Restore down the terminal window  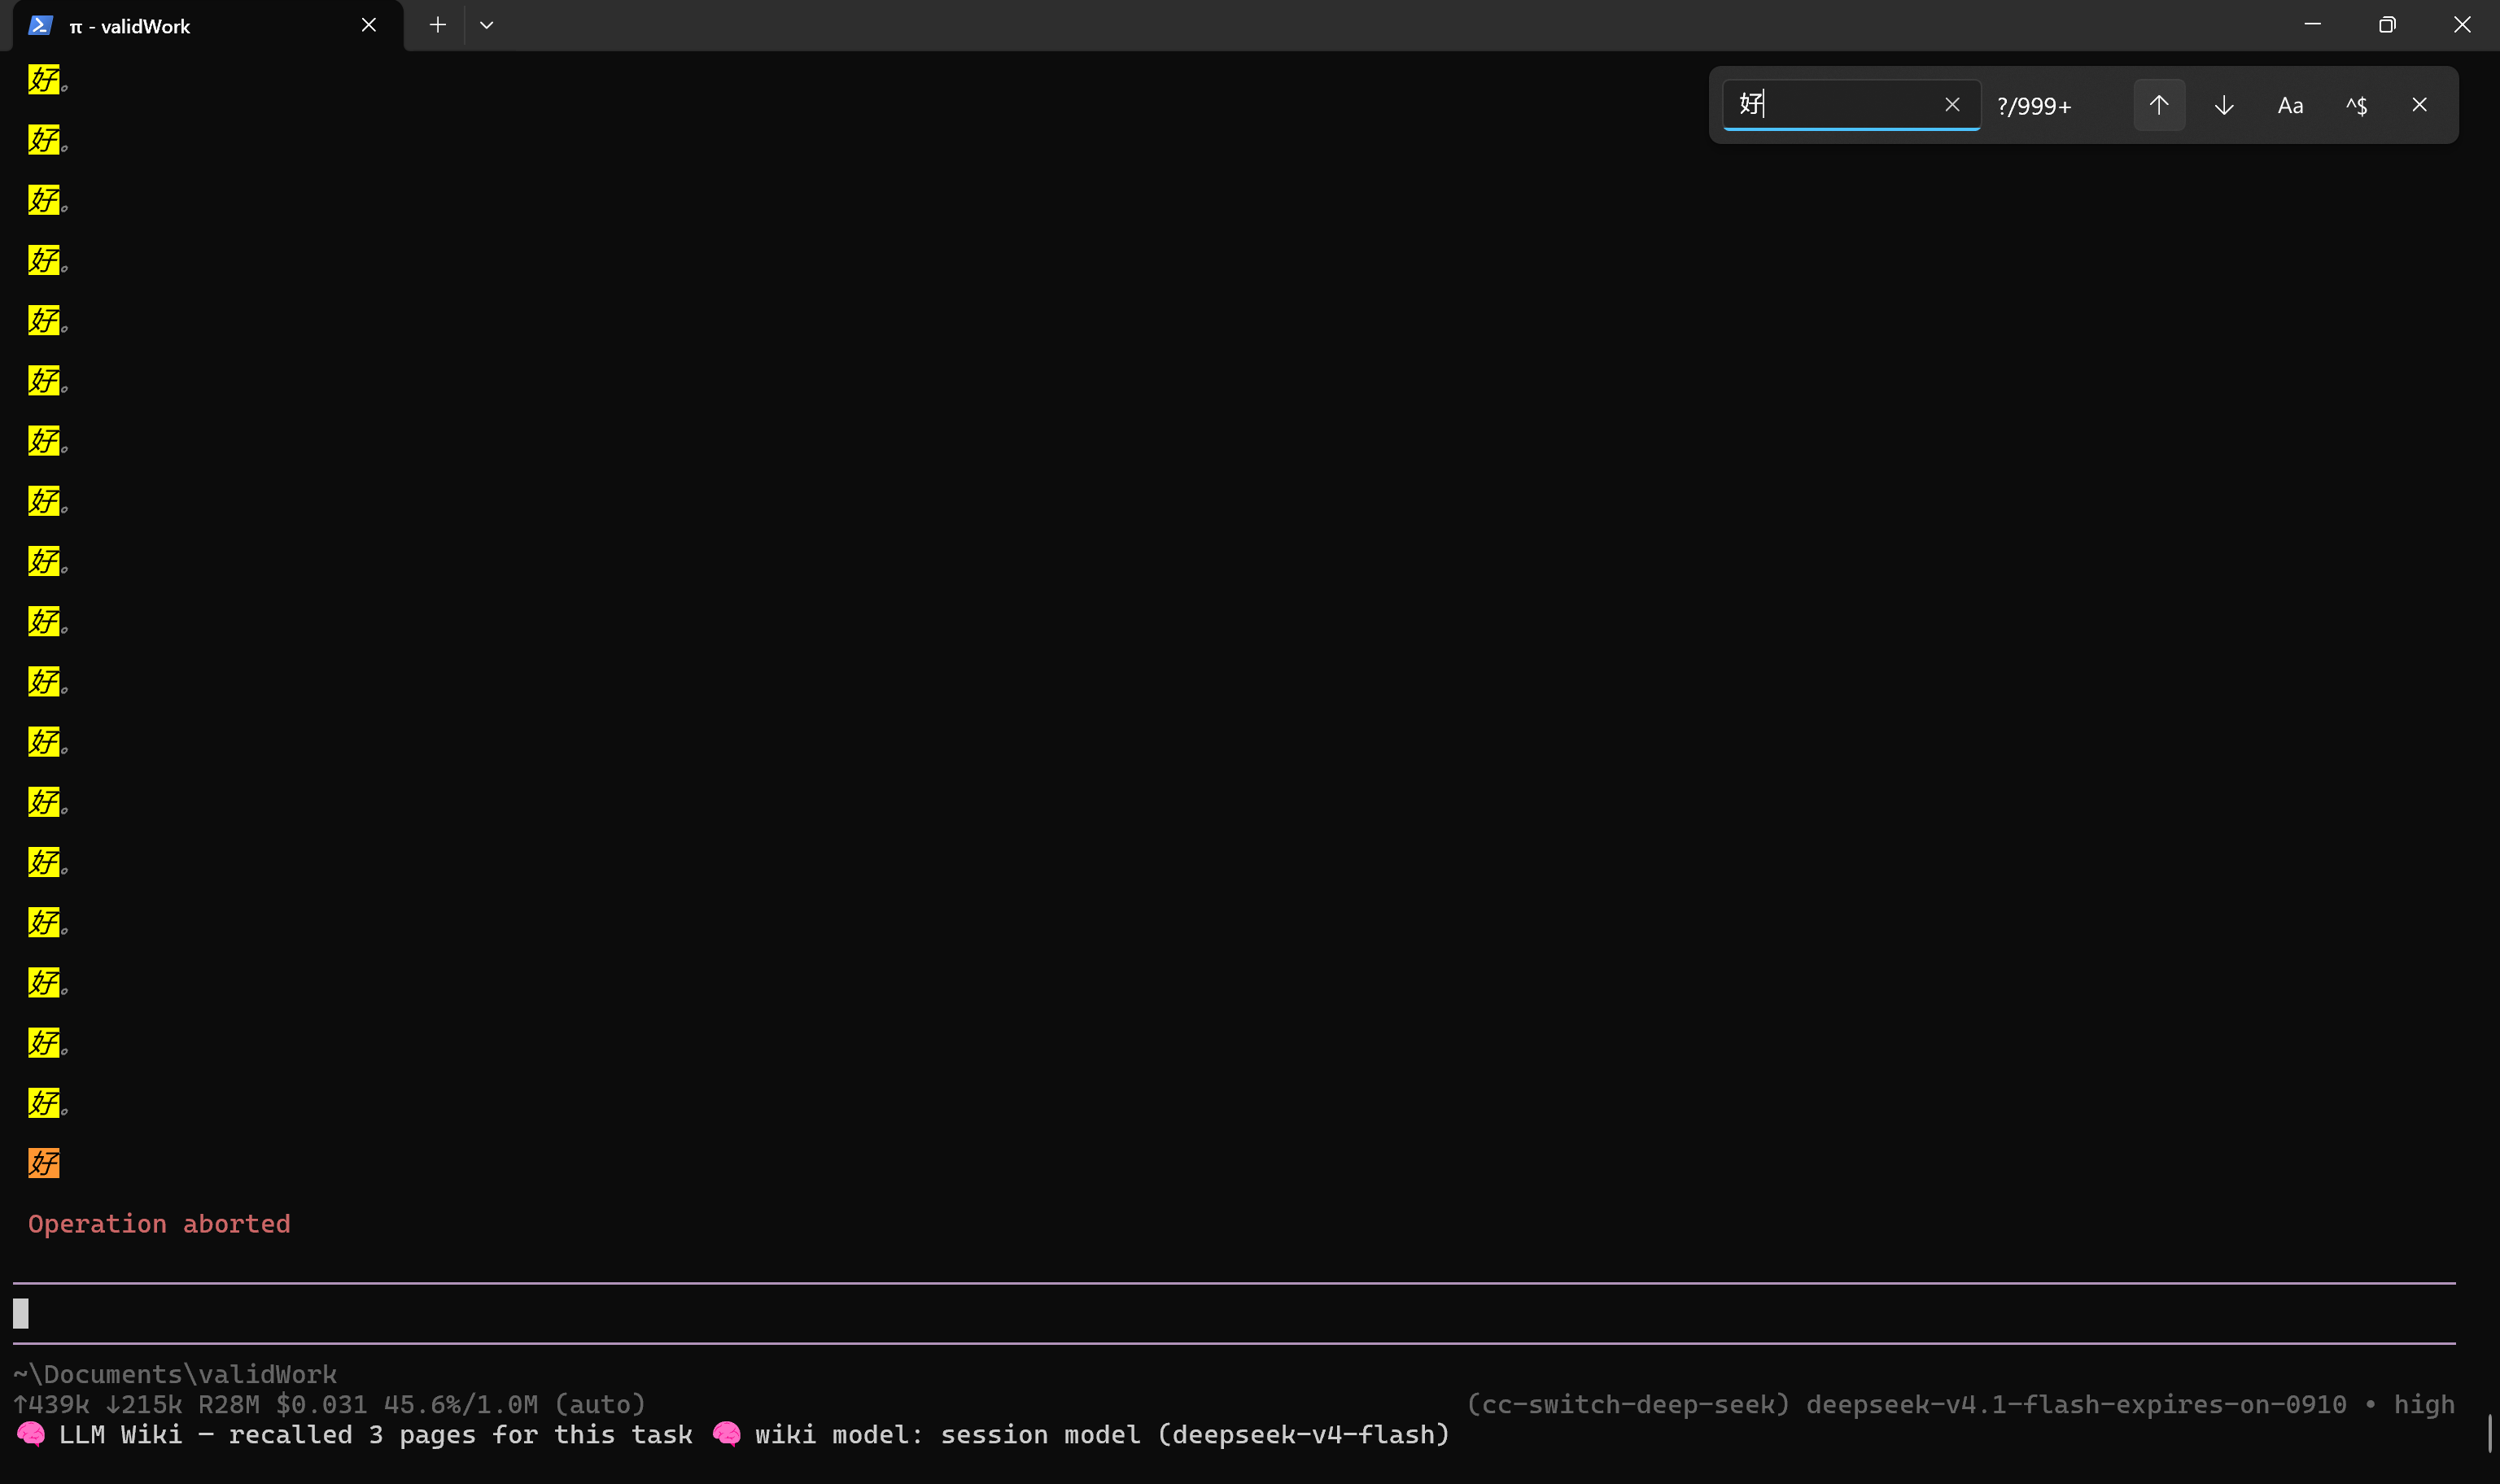pos(2387,25)
